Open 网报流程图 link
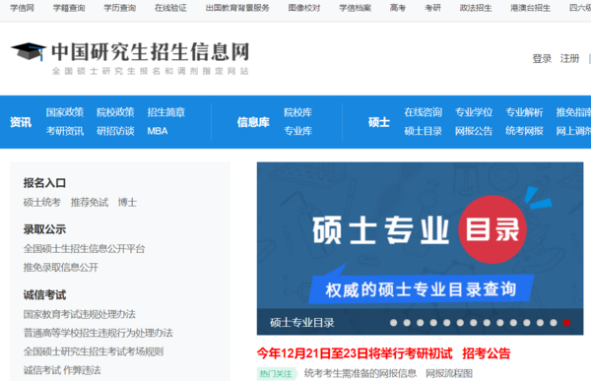Screen dimensions: 591x381 pyautogui.click(x=449, y=373)
